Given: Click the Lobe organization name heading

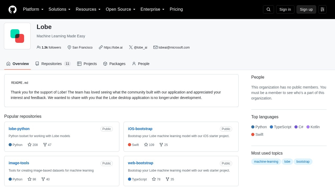Looking at the screenshot, I should (x=44, y=27).
